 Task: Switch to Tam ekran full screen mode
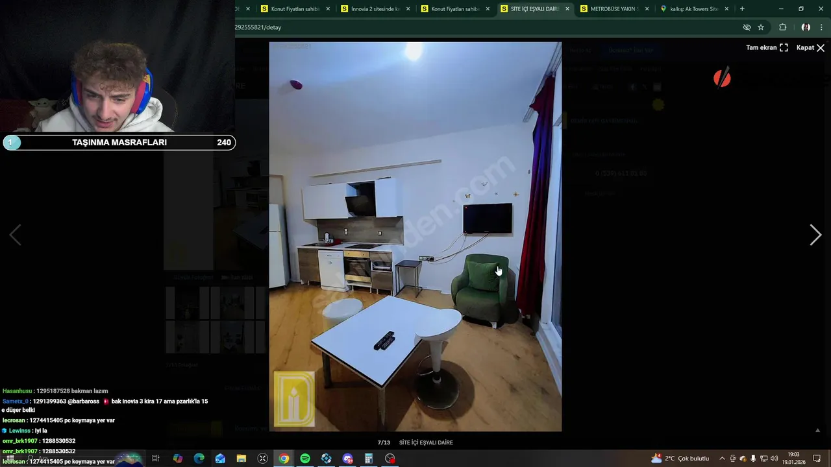[767, 47]
